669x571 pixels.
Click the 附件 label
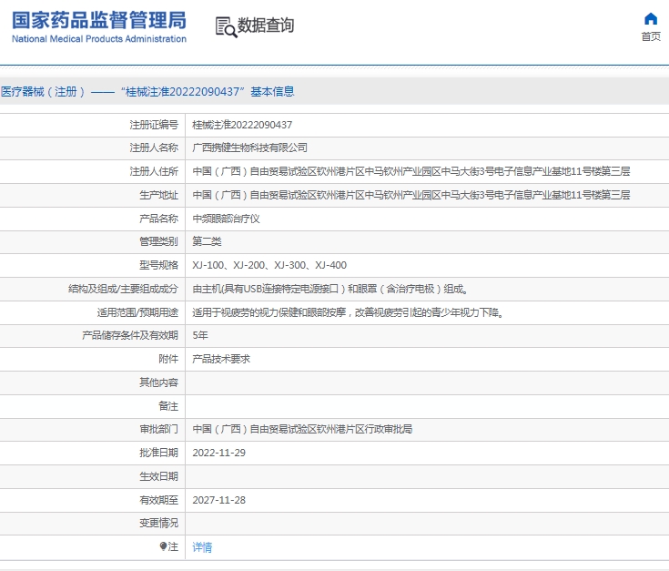(x=168, y=359)
